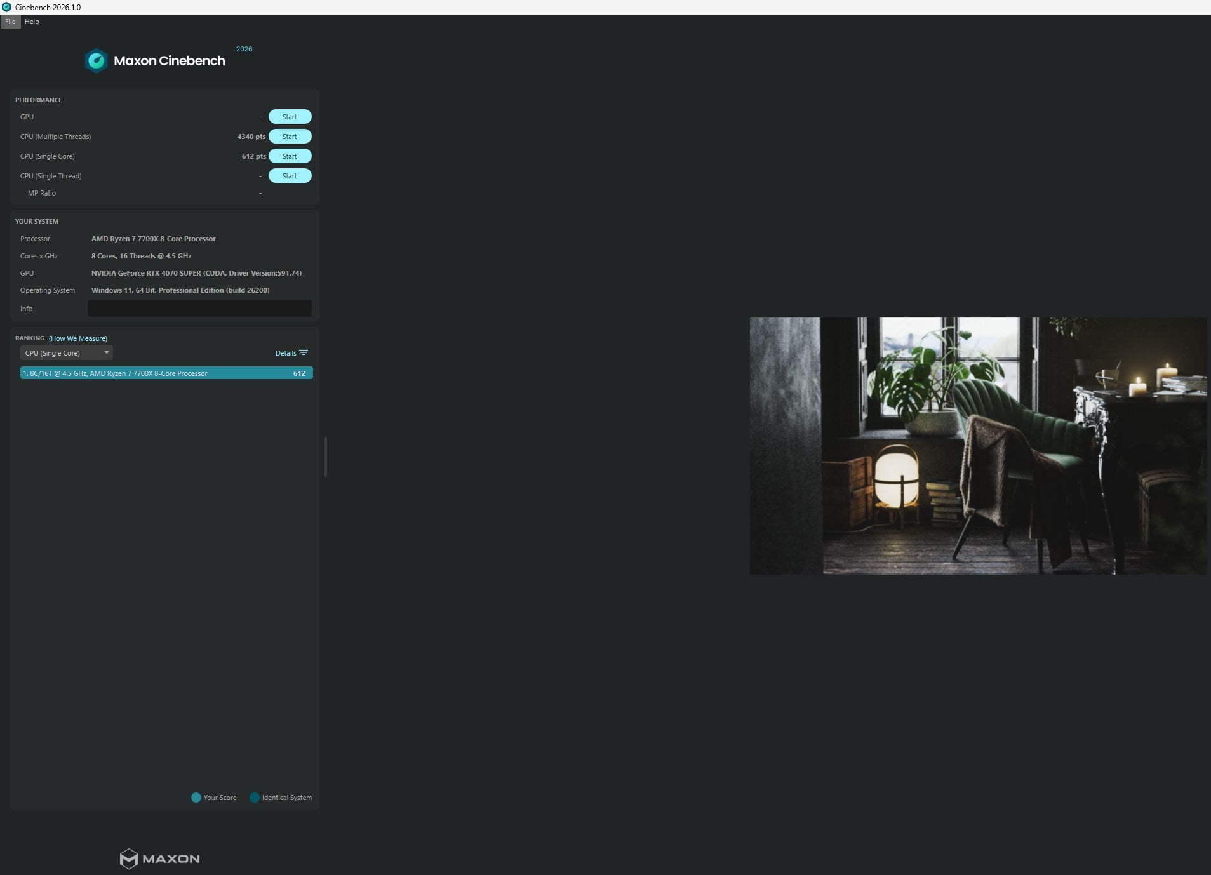Click the YOUR SYSTEM section header
Image resolution: width=1211 pixels, height=875 pixels.
pyautogui.click(x=37, y=222)
